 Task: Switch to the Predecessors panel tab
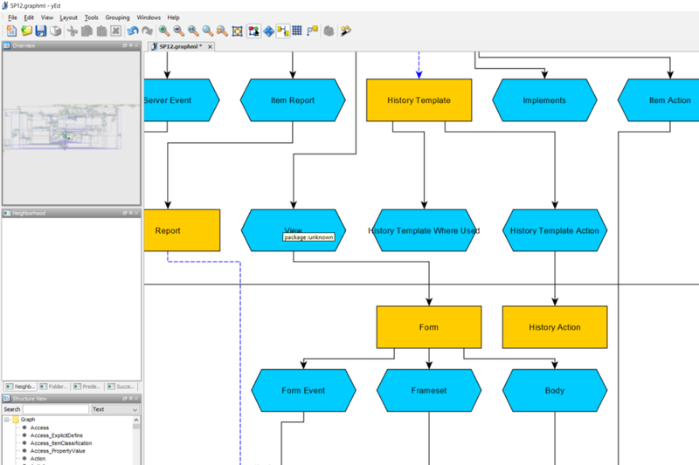pos(88,386)
